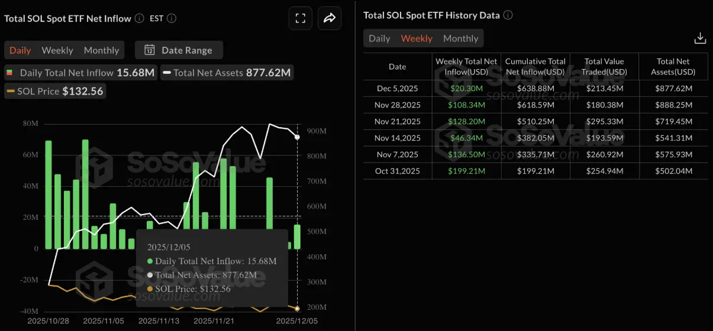Select the Oct 31,2025 row date
Viewport: 713px width, 331px height.
[398, 171]
